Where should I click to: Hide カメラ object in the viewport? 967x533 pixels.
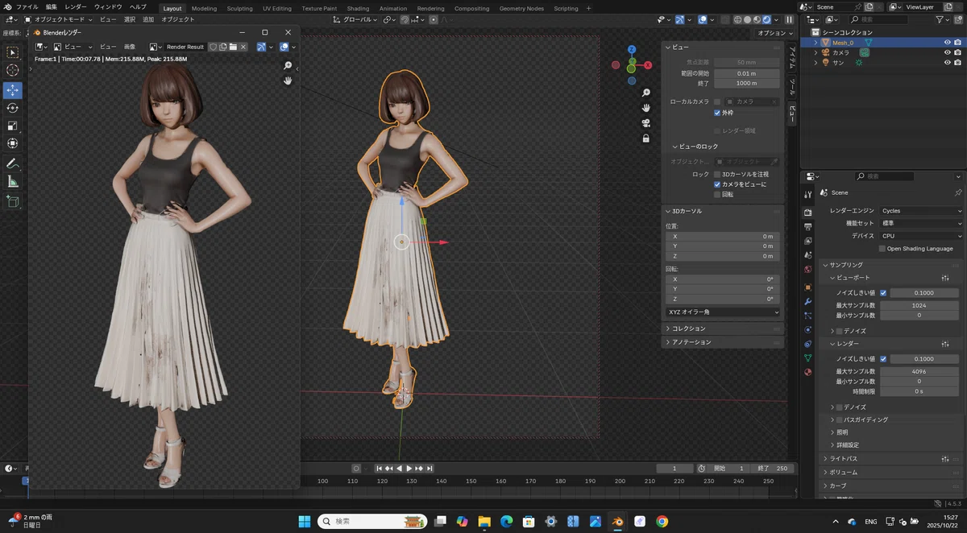coord(948,52)
